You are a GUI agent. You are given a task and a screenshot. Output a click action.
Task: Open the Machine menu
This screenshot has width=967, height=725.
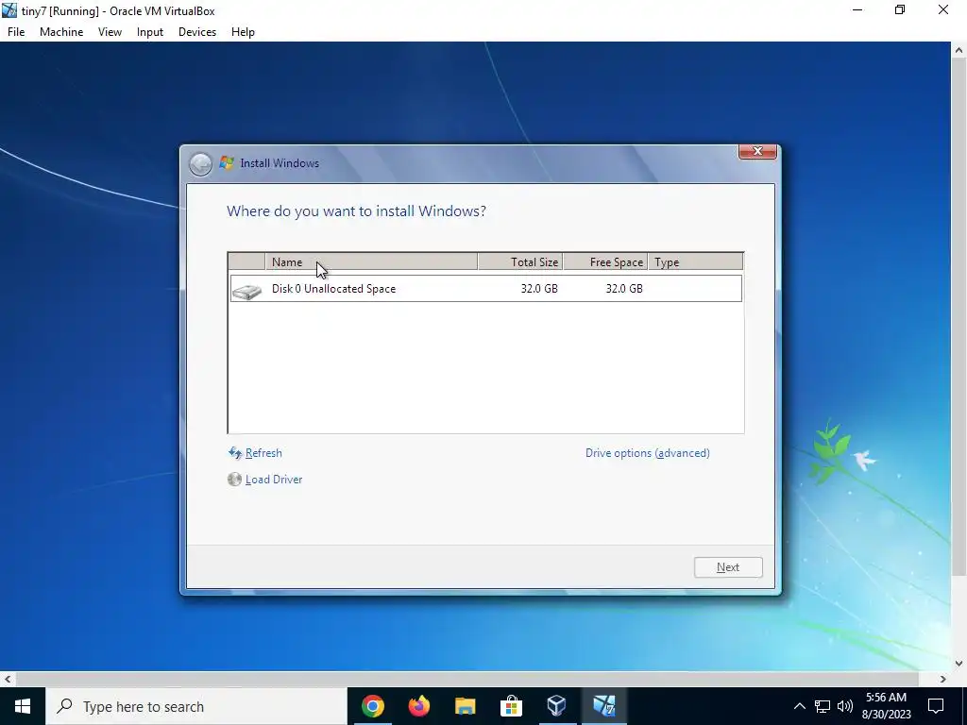click(61, 32)
